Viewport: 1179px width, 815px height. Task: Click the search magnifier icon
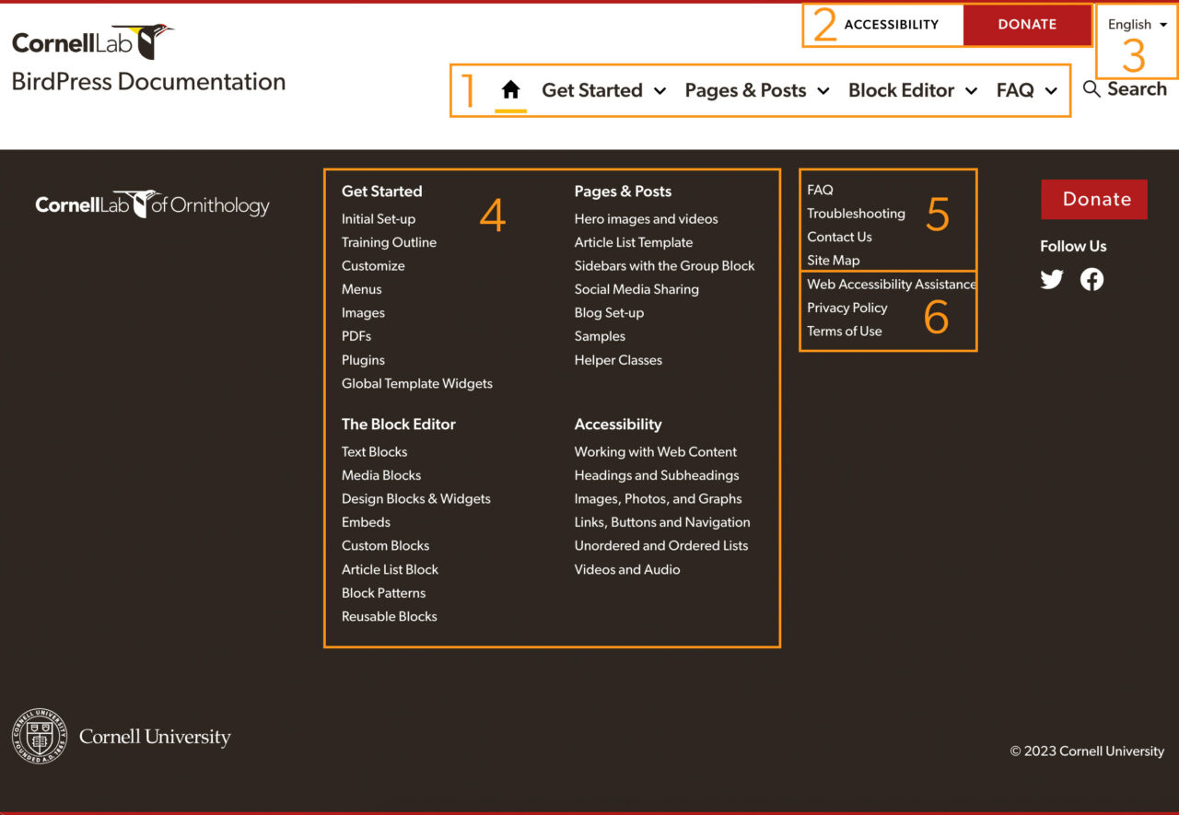(x=1091, y=89)
